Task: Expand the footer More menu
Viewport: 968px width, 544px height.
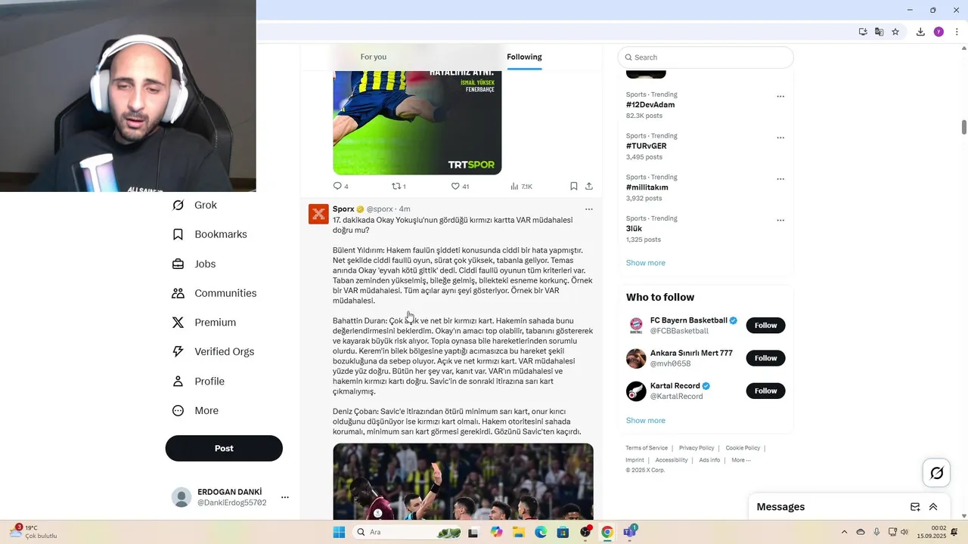Action: (x=741, y=460)
